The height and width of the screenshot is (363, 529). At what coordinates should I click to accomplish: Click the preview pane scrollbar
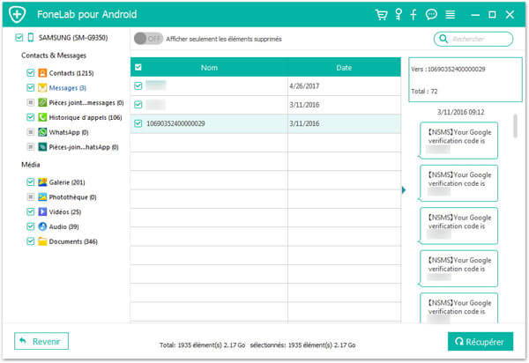coord(515,126)
